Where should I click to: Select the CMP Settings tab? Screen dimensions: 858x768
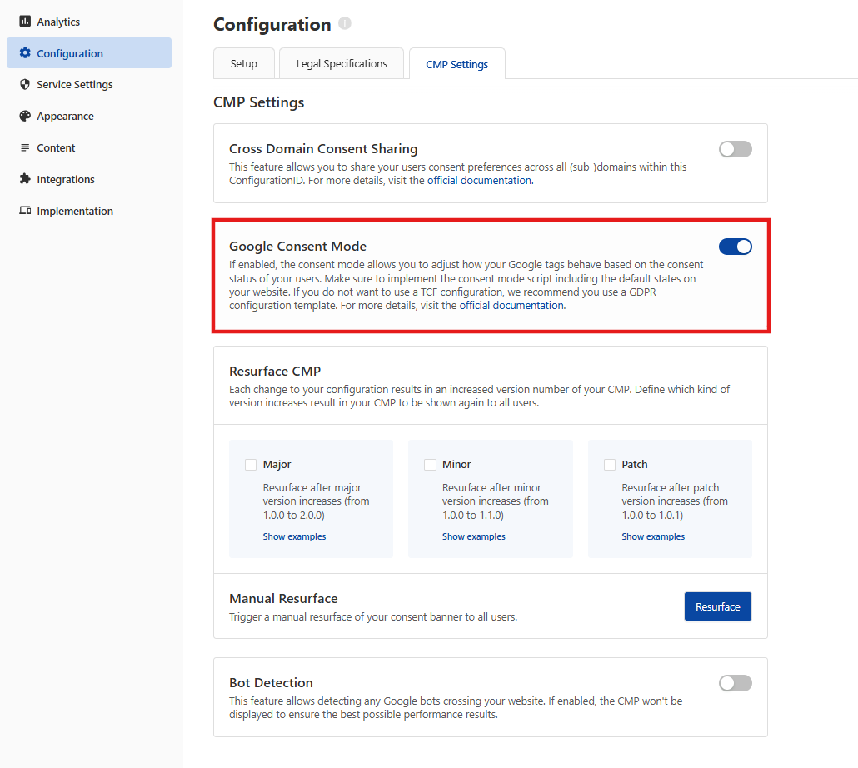[x=457, y=64]
